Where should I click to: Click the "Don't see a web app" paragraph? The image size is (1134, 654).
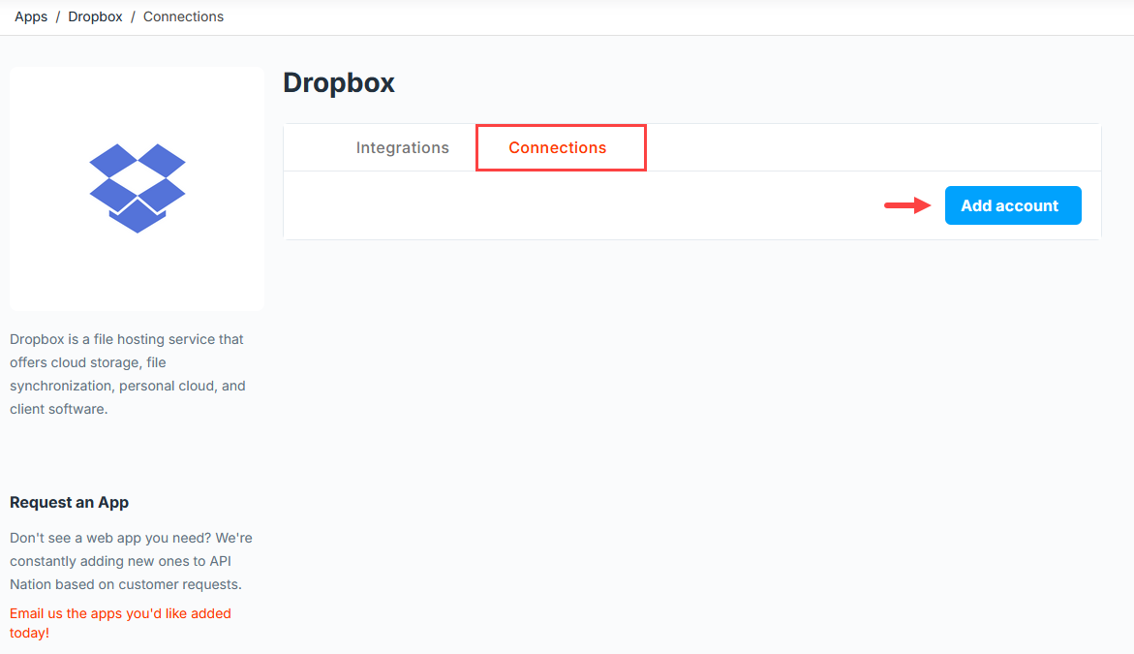pyautogui.click(x=131, y=561)
